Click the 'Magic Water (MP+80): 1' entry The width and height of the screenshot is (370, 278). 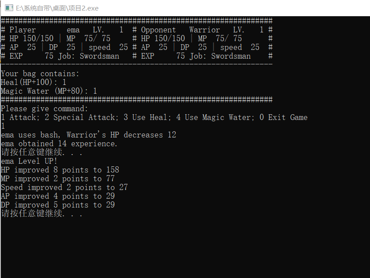tap(49, 91)
